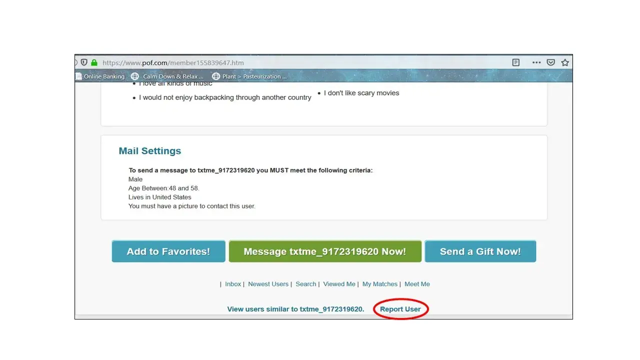The image size is (640, 360).
Task: Save page to Pocket icon
Action: [x=550, y=62]
